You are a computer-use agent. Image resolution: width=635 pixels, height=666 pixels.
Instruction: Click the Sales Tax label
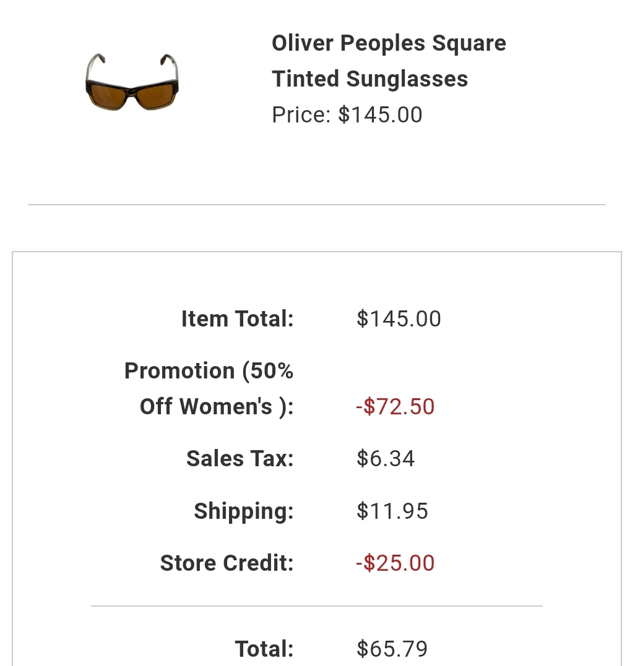click(240, 459)
